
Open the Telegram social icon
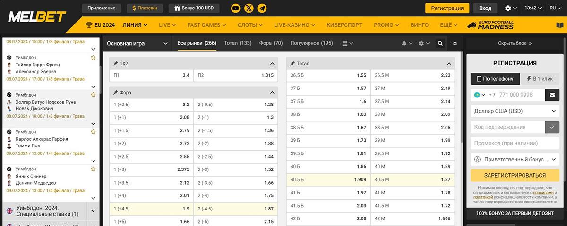tap(262, 8)
